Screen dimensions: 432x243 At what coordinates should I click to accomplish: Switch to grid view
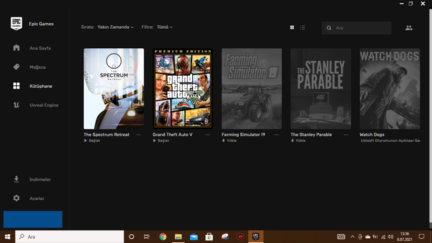(292, 28)
